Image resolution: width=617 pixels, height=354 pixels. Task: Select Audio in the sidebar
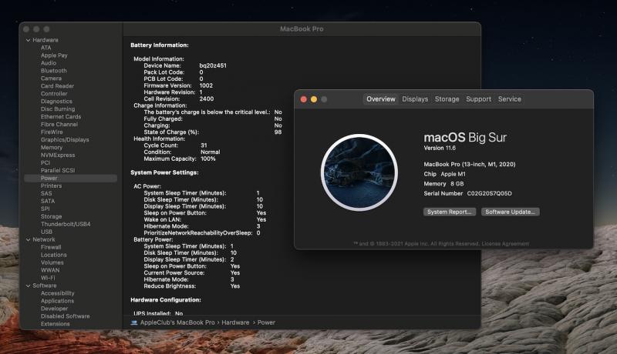[x=49, y=63]
